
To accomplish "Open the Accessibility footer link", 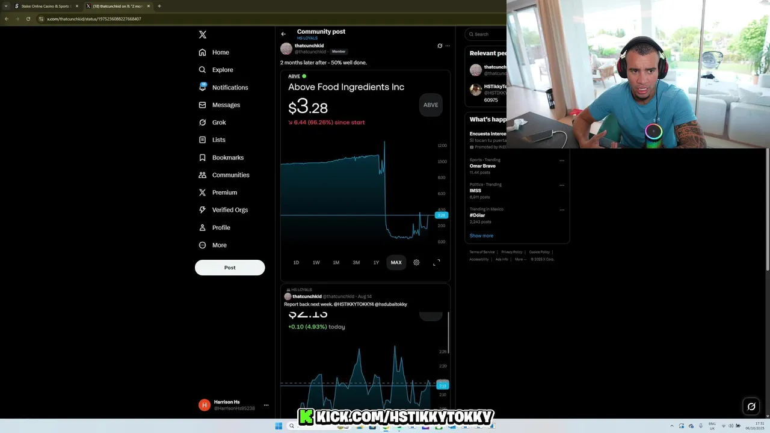I will coord(479,259).
